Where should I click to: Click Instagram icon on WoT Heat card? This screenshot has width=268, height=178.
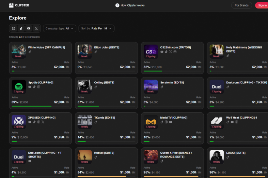(237, 122)
